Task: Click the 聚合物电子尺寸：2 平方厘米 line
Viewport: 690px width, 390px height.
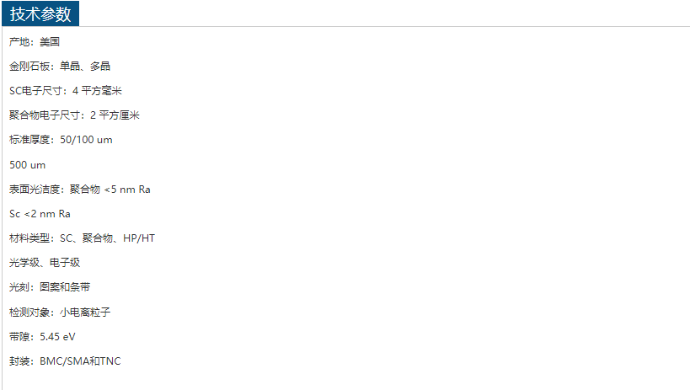Action: coord(74,115)
